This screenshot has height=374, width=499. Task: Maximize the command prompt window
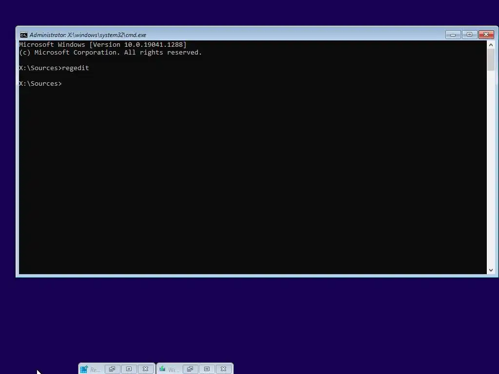point(469,35)
